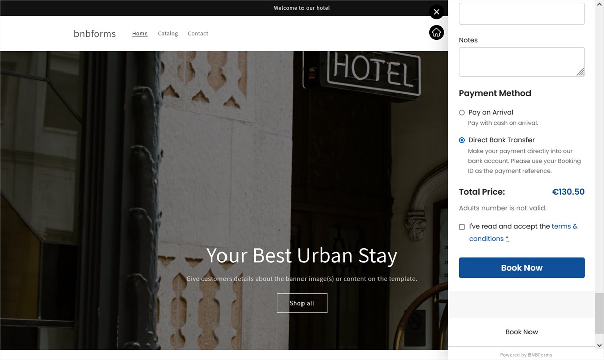The width and height of the screenshot is (604, 360).
Task: Open the bnbforms store logo
Action: [95, 34]
